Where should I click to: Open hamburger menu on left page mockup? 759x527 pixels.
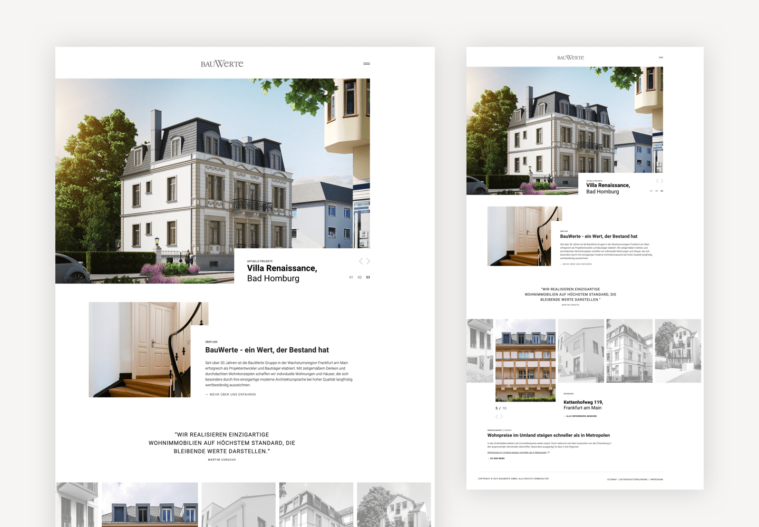(366, 64)
